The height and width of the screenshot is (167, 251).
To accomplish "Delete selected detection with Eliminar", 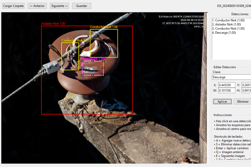I will tap(243, 101).
